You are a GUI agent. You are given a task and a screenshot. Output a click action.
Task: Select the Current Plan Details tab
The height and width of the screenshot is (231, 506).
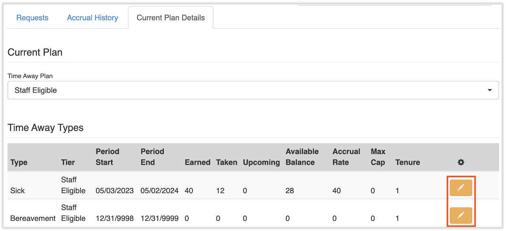pos(170,18)
